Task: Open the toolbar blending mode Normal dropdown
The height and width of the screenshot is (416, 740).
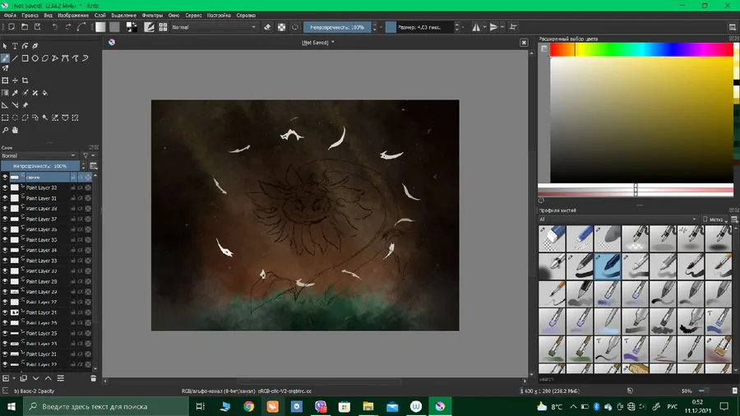Action: tap(214, 27)
